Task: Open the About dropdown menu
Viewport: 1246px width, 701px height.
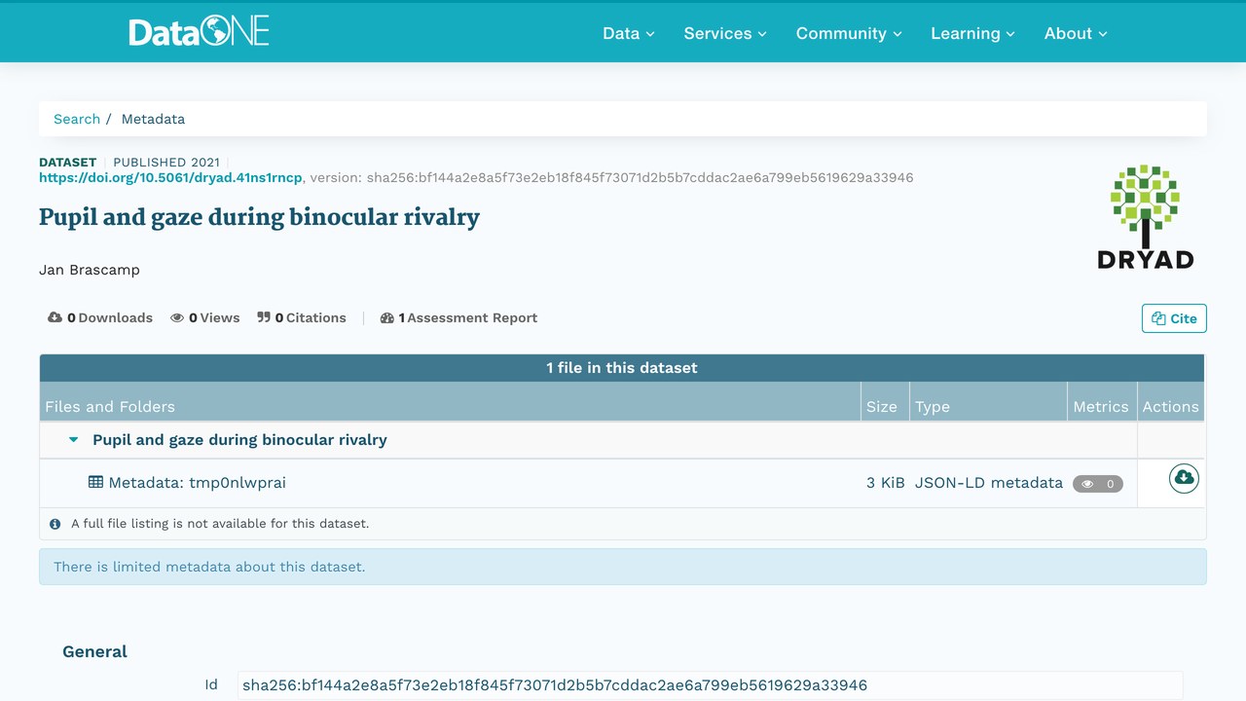Action: (x=1076, y=33)
